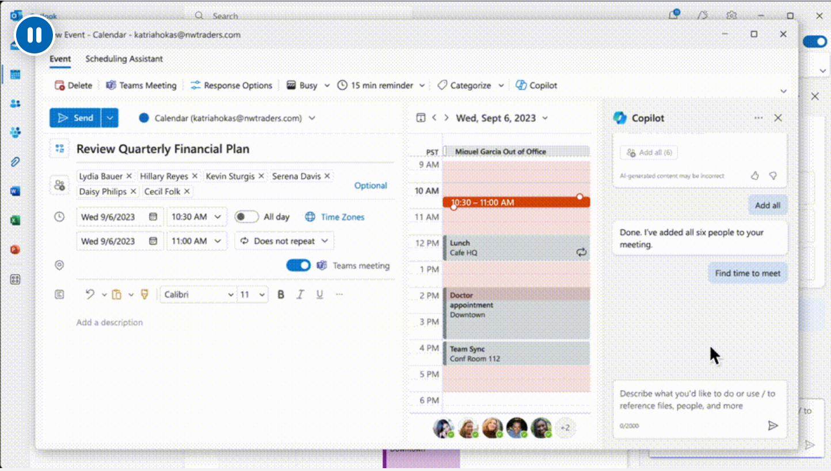This screenshot has height=471, width=831.
Task: Click the Teams Meeting ribbon button
Action: pos(141,86)
